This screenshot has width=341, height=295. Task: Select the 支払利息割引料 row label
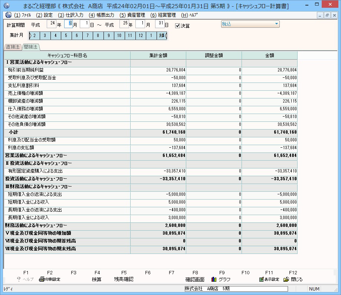point(23,86)
